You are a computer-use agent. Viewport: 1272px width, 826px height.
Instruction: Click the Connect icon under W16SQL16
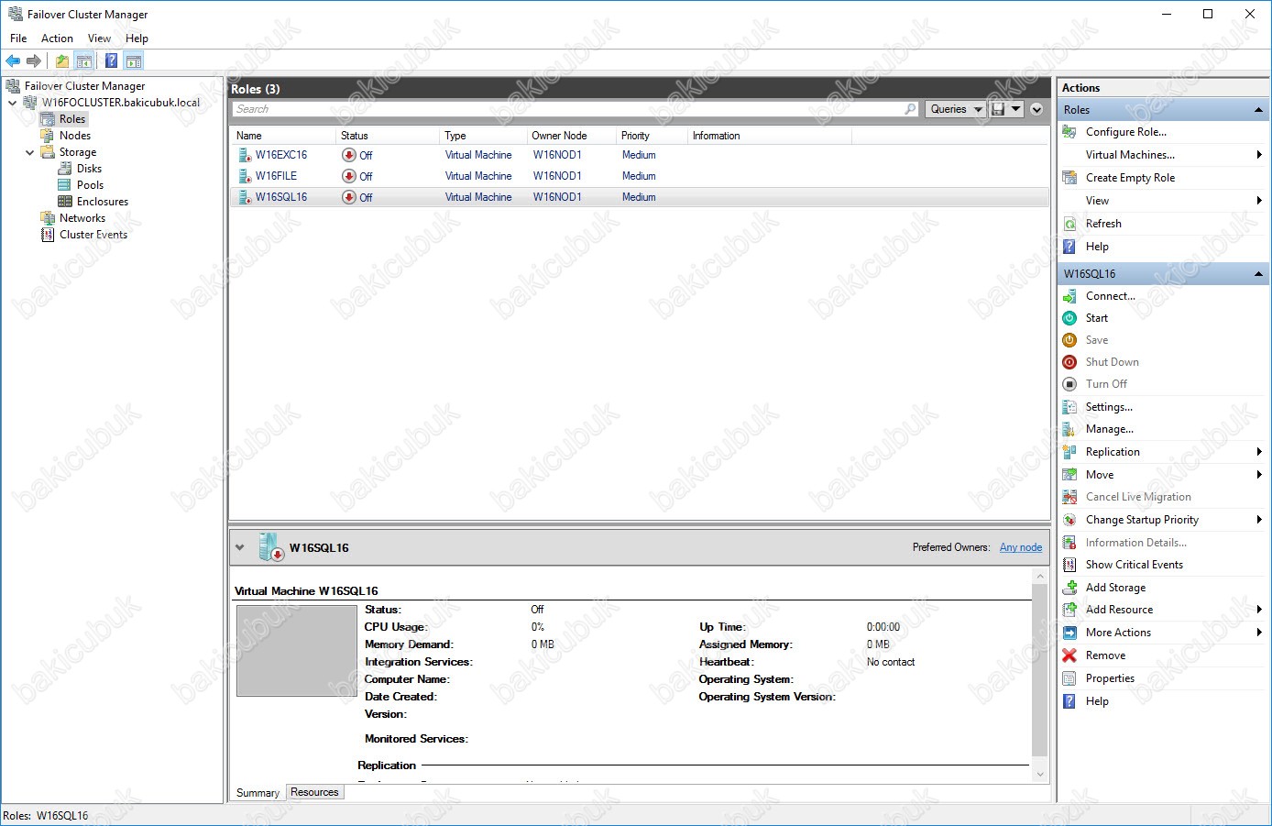pos(1069,296)
